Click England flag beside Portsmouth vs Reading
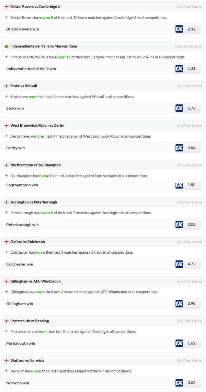The width and height of the screenshot is (206, 392). 6,321
